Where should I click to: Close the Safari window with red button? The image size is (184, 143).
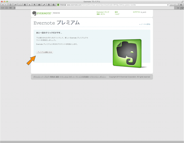2,1
